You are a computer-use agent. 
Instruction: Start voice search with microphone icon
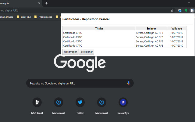click(x=129, y=83)
